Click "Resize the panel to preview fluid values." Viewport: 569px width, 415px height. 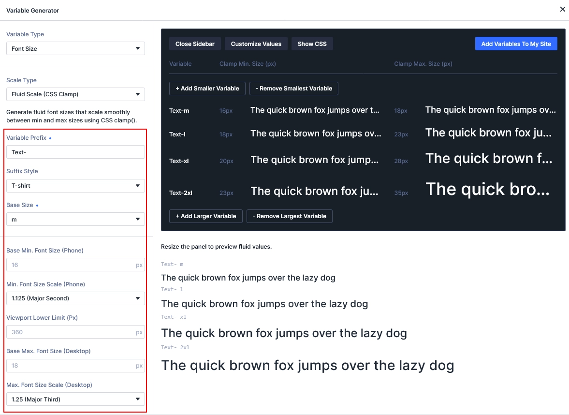[x=216, y=247]
